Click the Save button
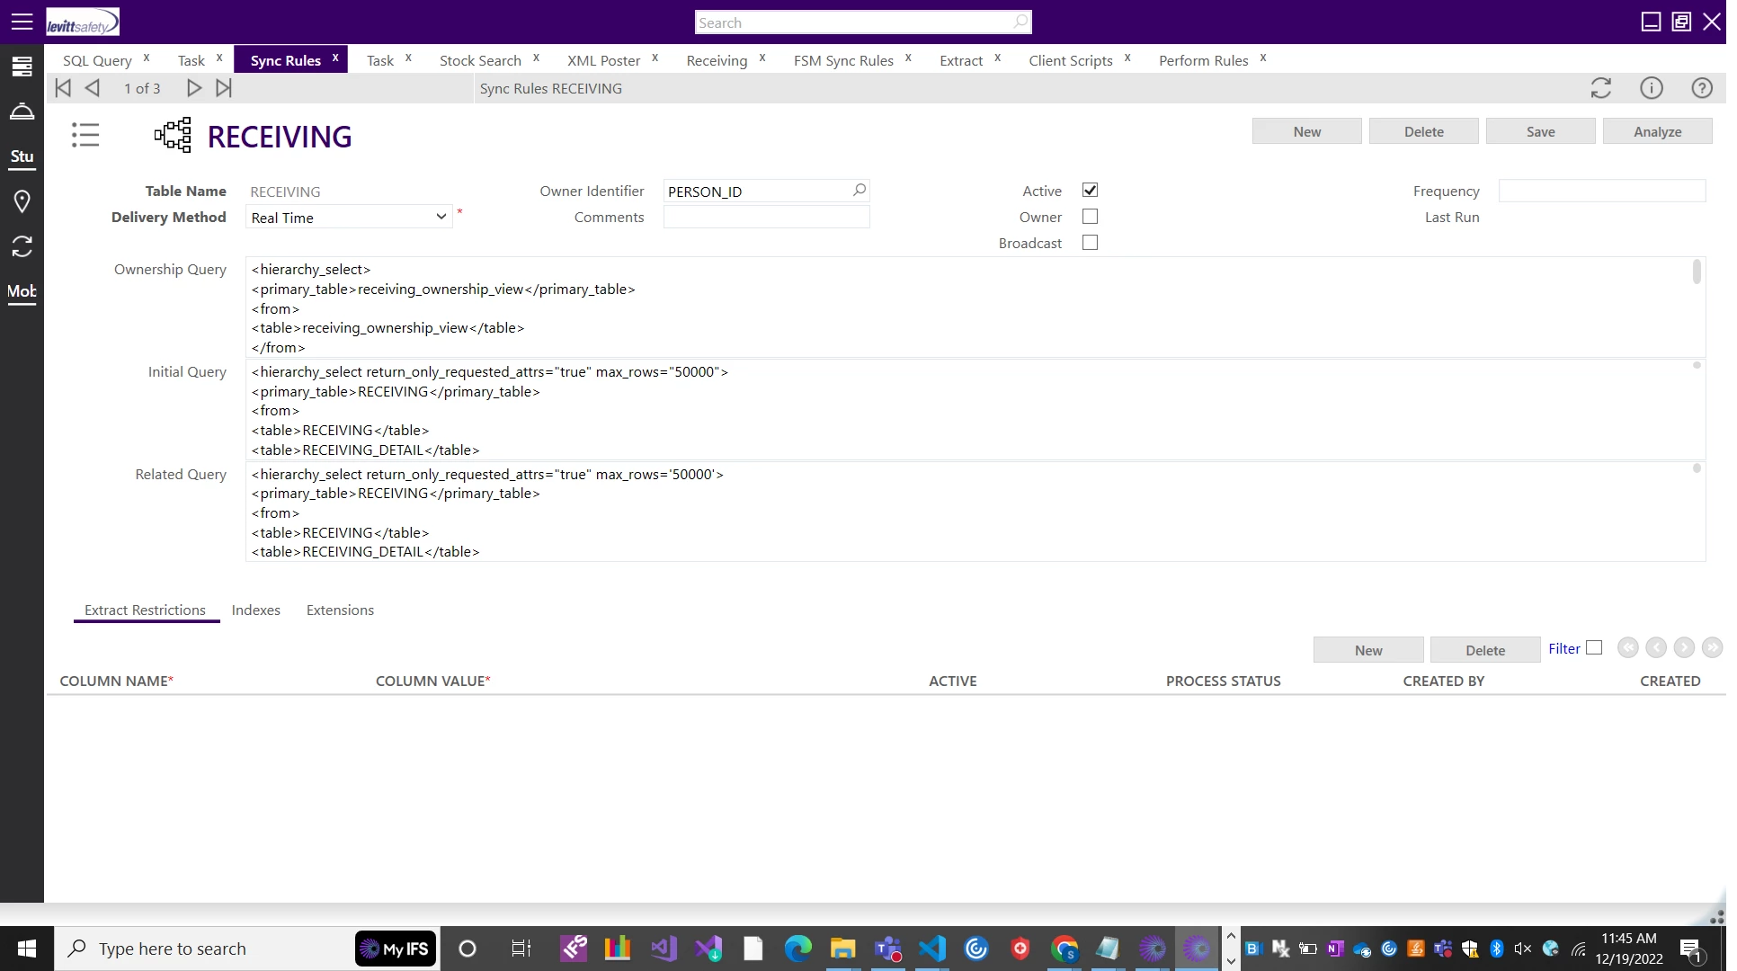Screen dimensions: 1737x971 coord(1540,131)
